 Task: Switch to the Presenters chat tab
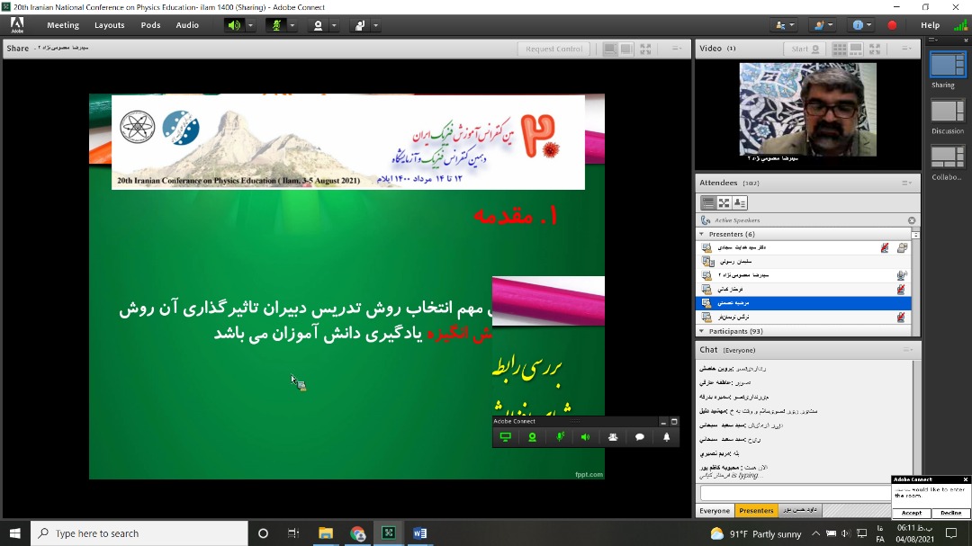(757, 510)
